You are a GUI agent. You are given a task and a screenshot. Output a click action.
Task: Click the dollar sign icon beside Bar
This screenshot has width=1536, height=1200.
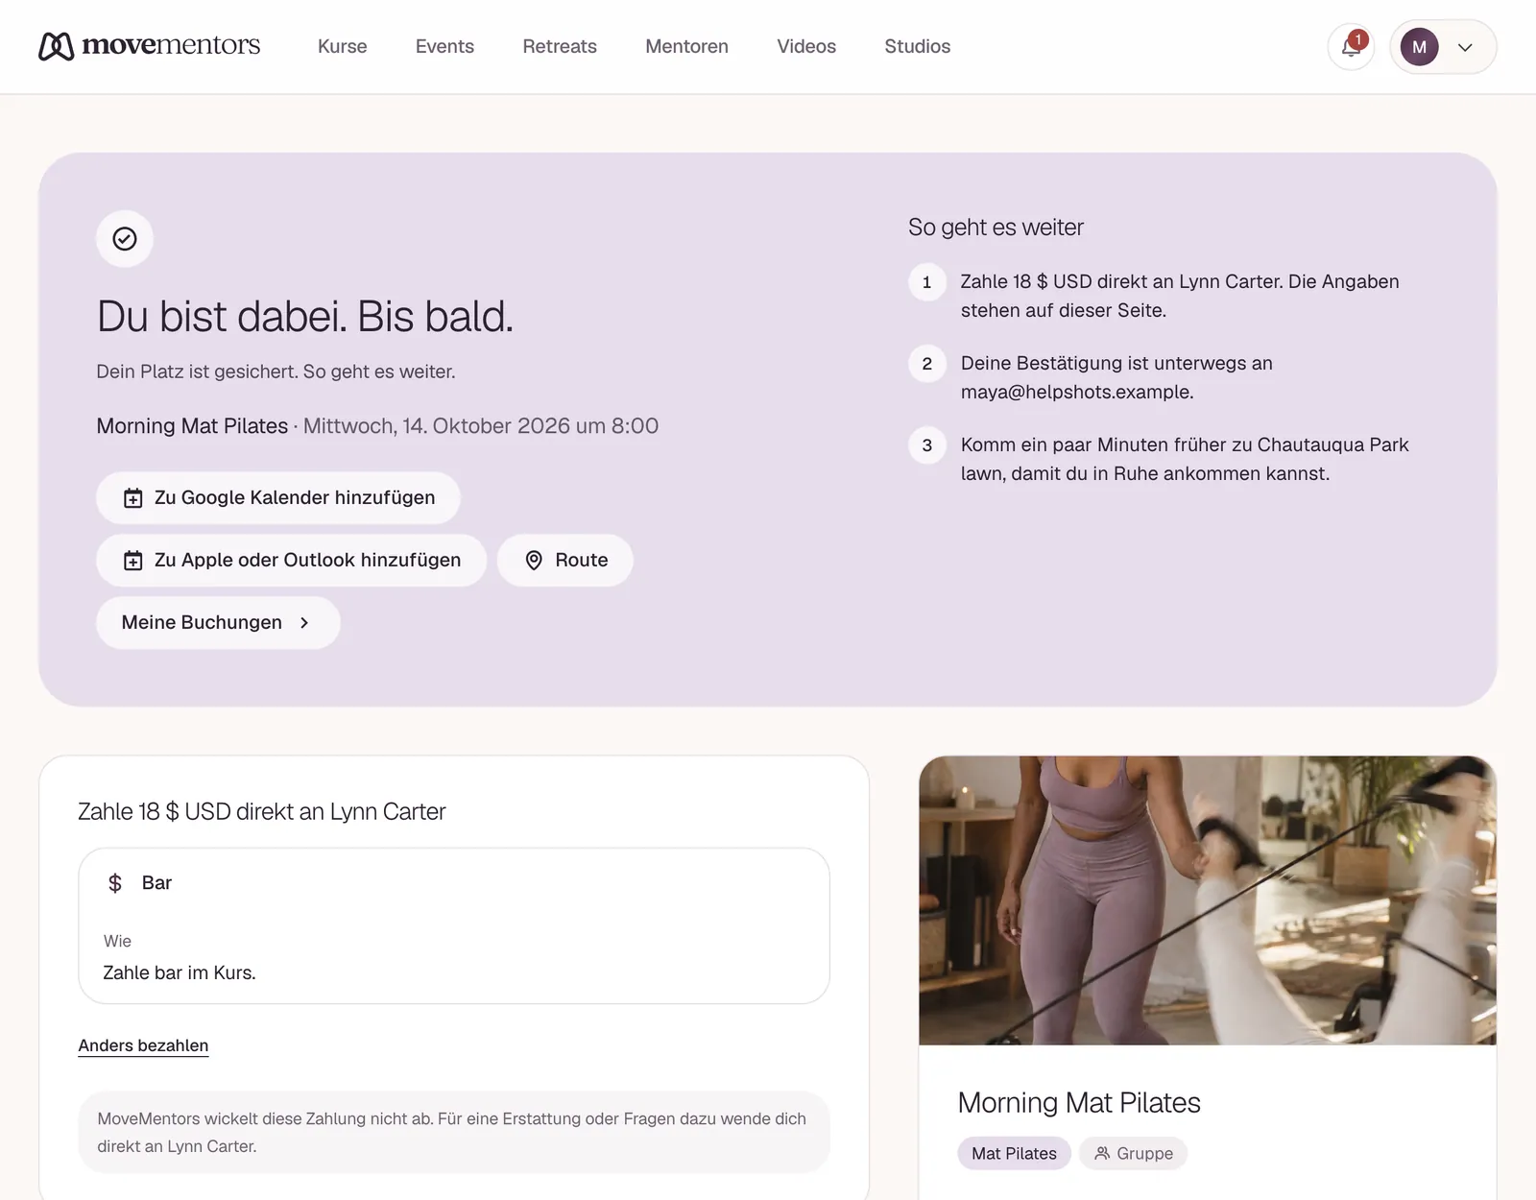[x=115, y=883]
